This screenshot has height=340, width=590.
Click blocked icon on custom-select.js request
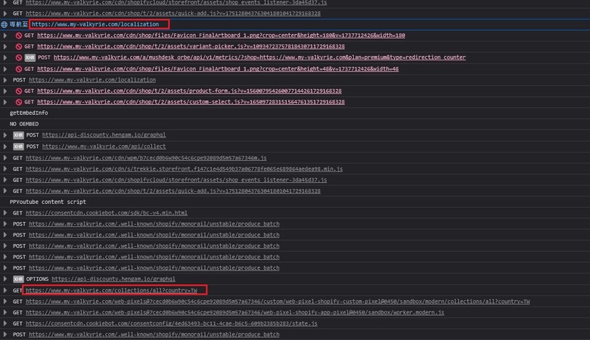pyautogui.click(x=18, y=102)
